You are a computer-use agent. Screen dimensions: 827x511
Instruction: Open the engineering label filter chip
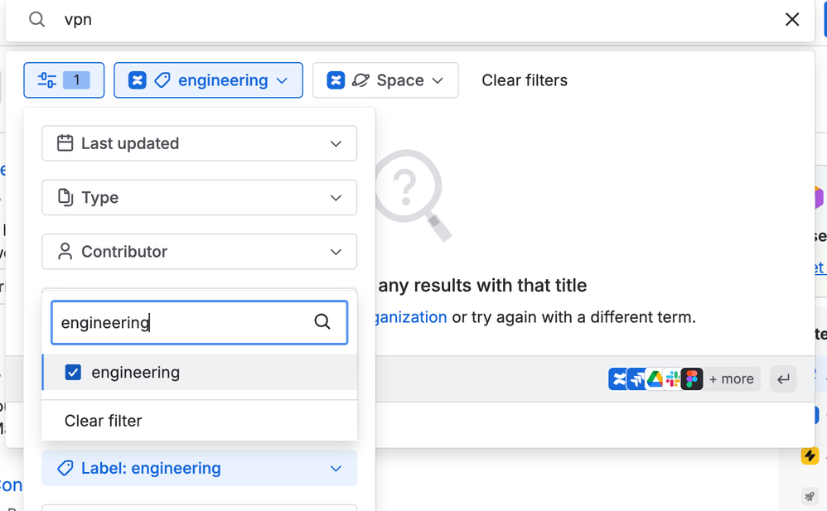(208, 80)
